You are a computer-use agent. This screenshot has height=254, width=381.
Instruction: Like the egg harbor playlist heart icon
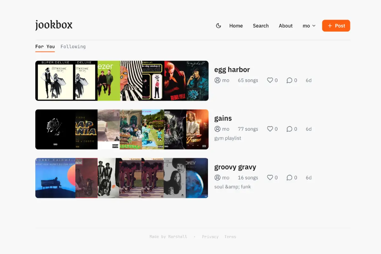pos(270,80)
